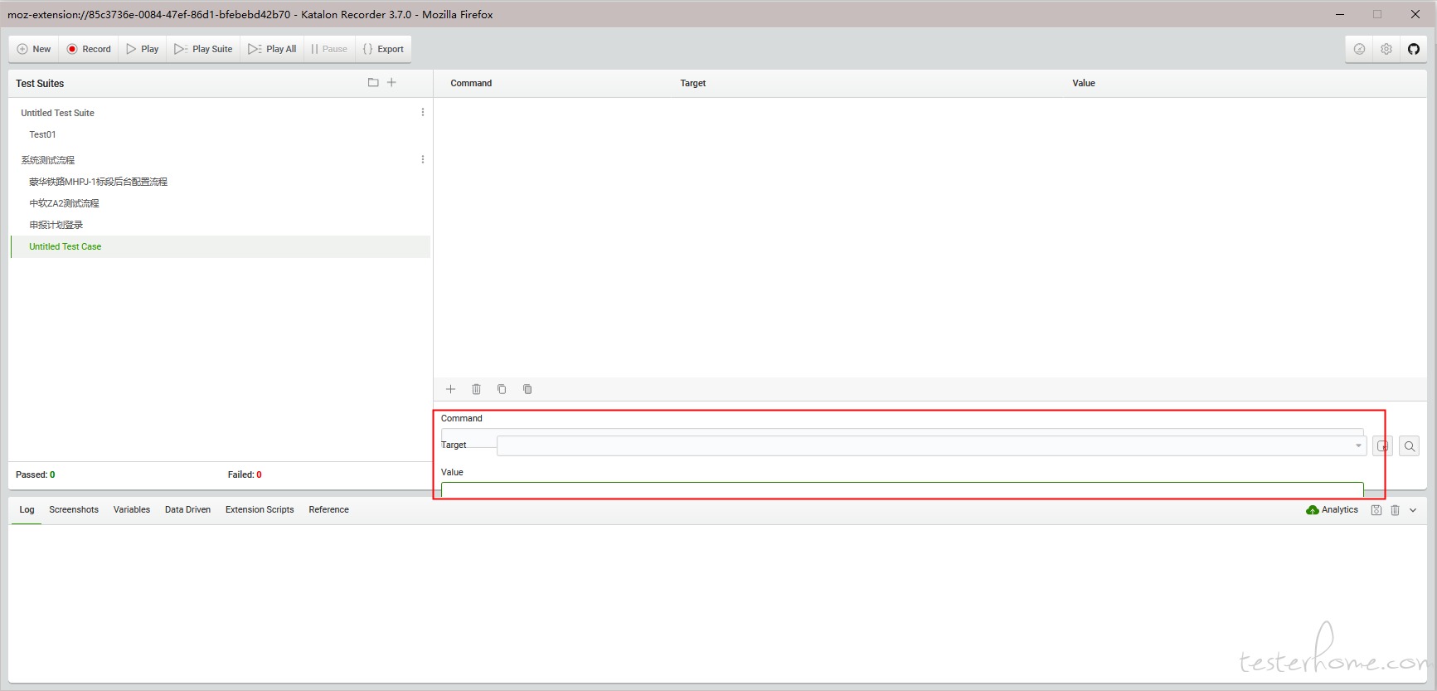This screenshot has width=1437, height=691.
Task: Click the Test Suites panel heading
Action: tap(40, 83)
